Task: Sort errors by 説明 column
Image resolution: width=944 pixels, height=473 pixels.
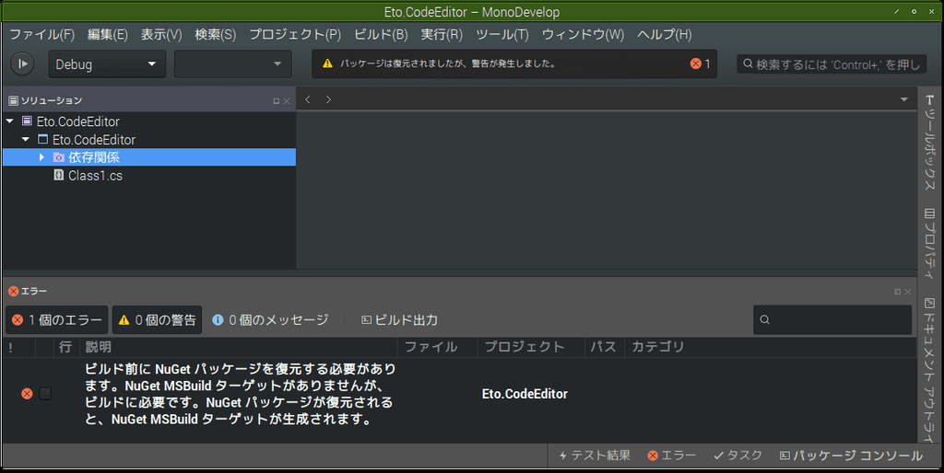Action: coord(239,347)
